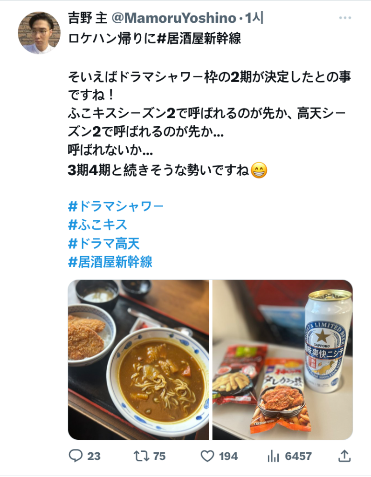Open the author's profile picture

click(39, 33)
